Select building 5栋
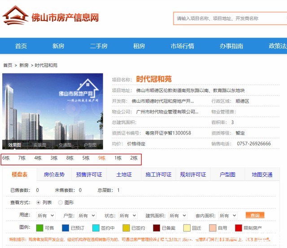Viewport: 287px width, 248px height. tap(86, 158)
